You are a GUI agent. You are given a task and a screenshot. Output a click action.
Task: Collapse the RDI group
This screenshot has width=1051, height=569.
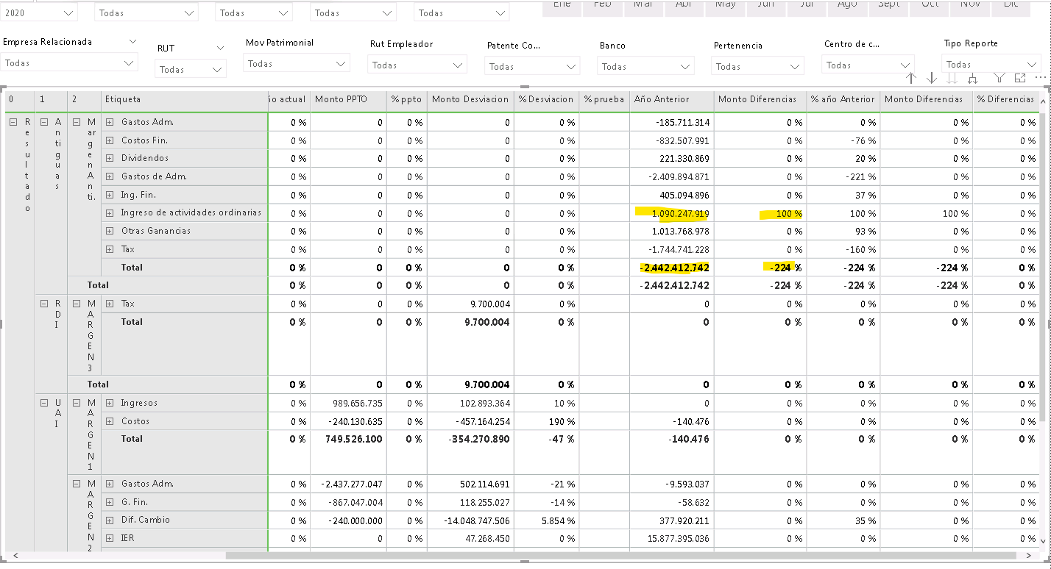[44, 304]
